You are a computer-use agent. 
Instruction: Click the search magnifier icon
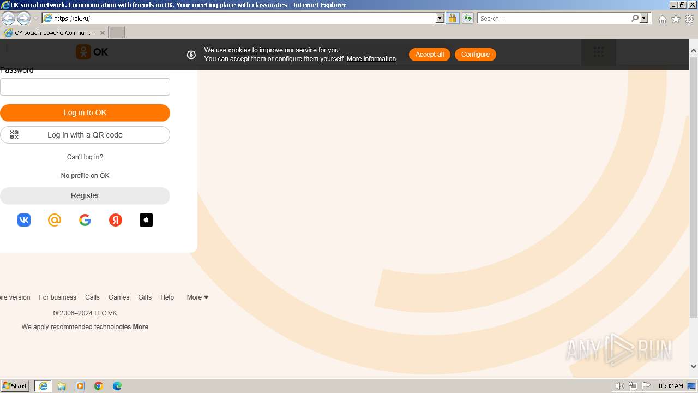point(635,18)
